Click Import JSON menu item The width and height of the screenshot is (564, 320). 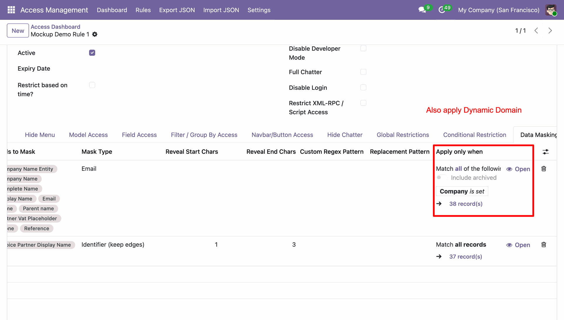coord(221,10)
